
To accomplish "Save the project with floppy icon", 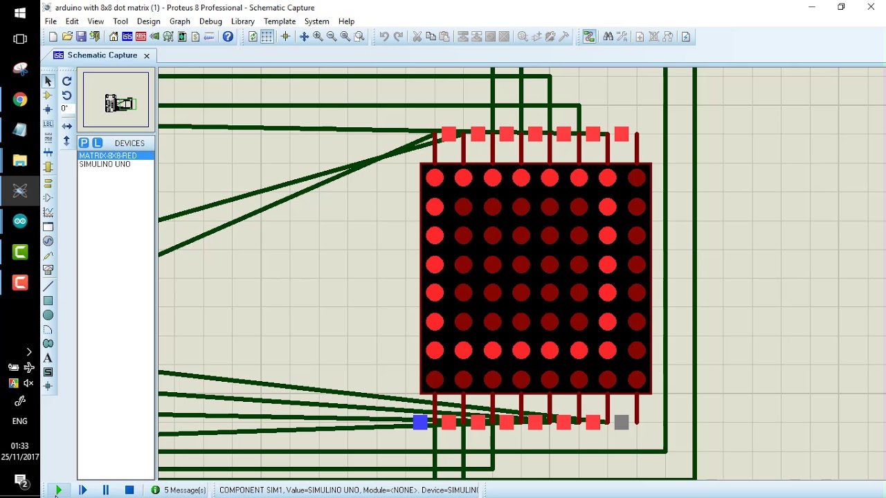I will [81, 37].
